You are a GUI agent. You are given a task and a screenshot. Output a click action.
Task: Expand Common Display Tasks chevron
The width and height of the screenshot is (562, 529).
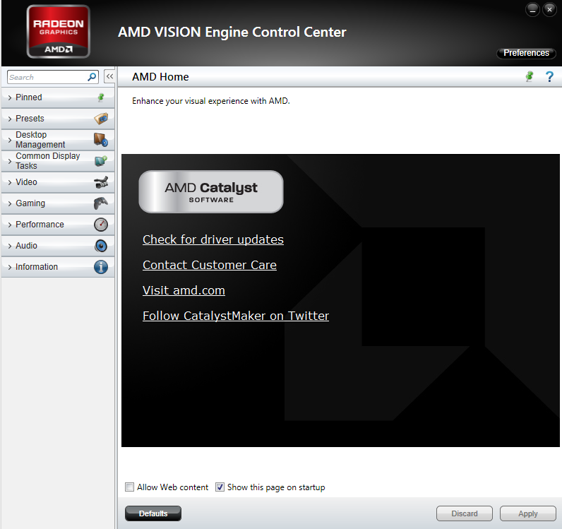(x=10, y=161)
